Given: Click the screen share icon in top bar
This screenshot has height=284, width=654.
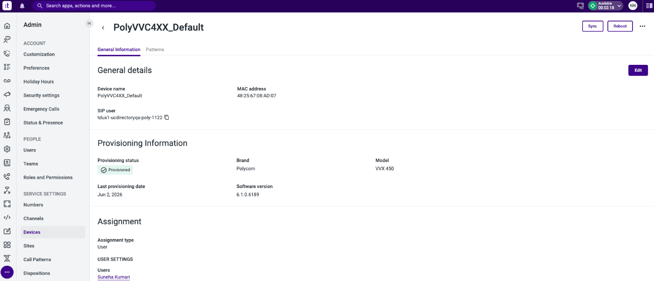Looking at the screenshot, I should [x=580, y=6].
